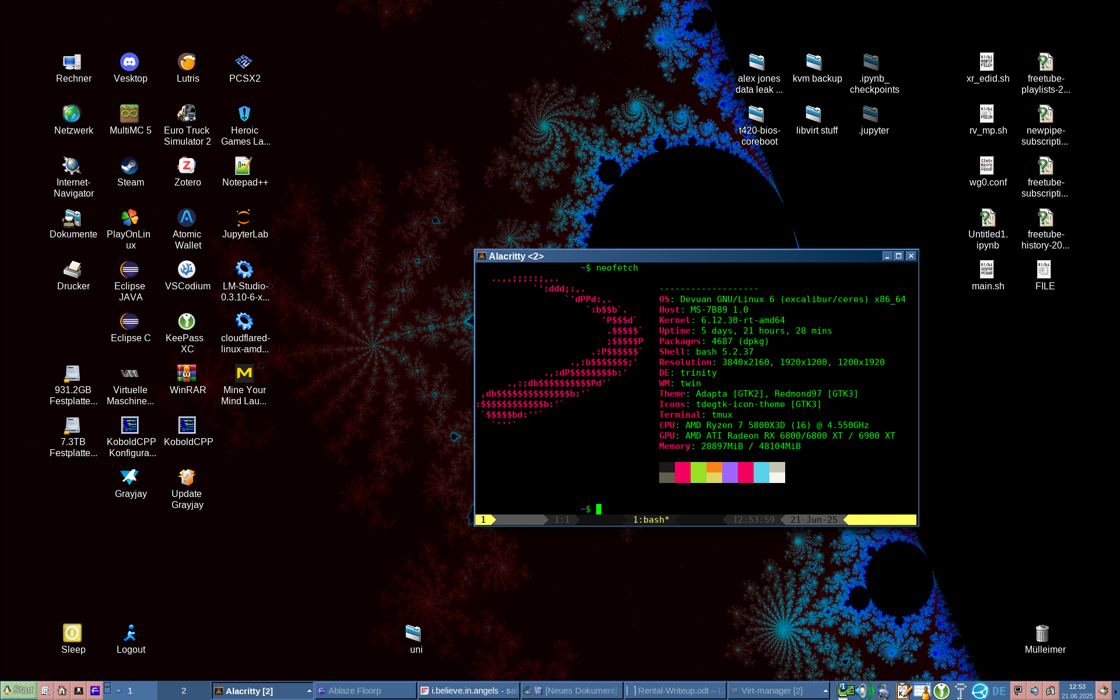This screenshot has height=700, width=1120.
Task: Select the libvirt stuff folder
Action: click(x=816, y=120)
